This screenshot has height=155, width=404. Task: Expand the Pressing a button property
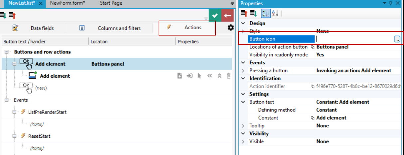pyautogui.click(x=243, y=70)
